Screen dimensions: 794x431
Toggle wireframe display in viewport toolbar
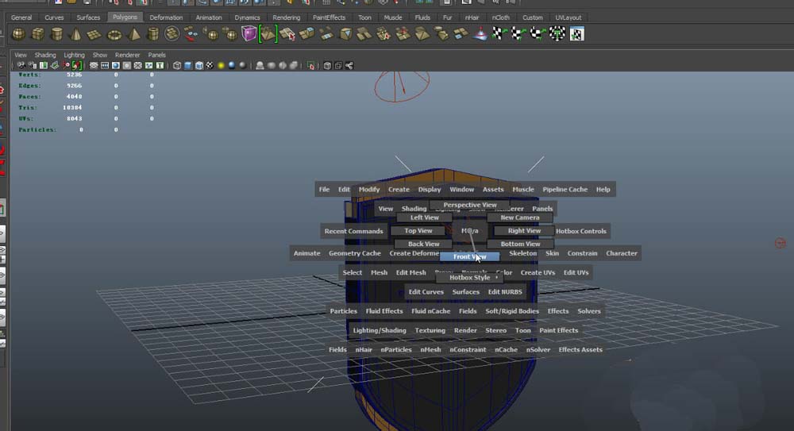pos(176,65)
